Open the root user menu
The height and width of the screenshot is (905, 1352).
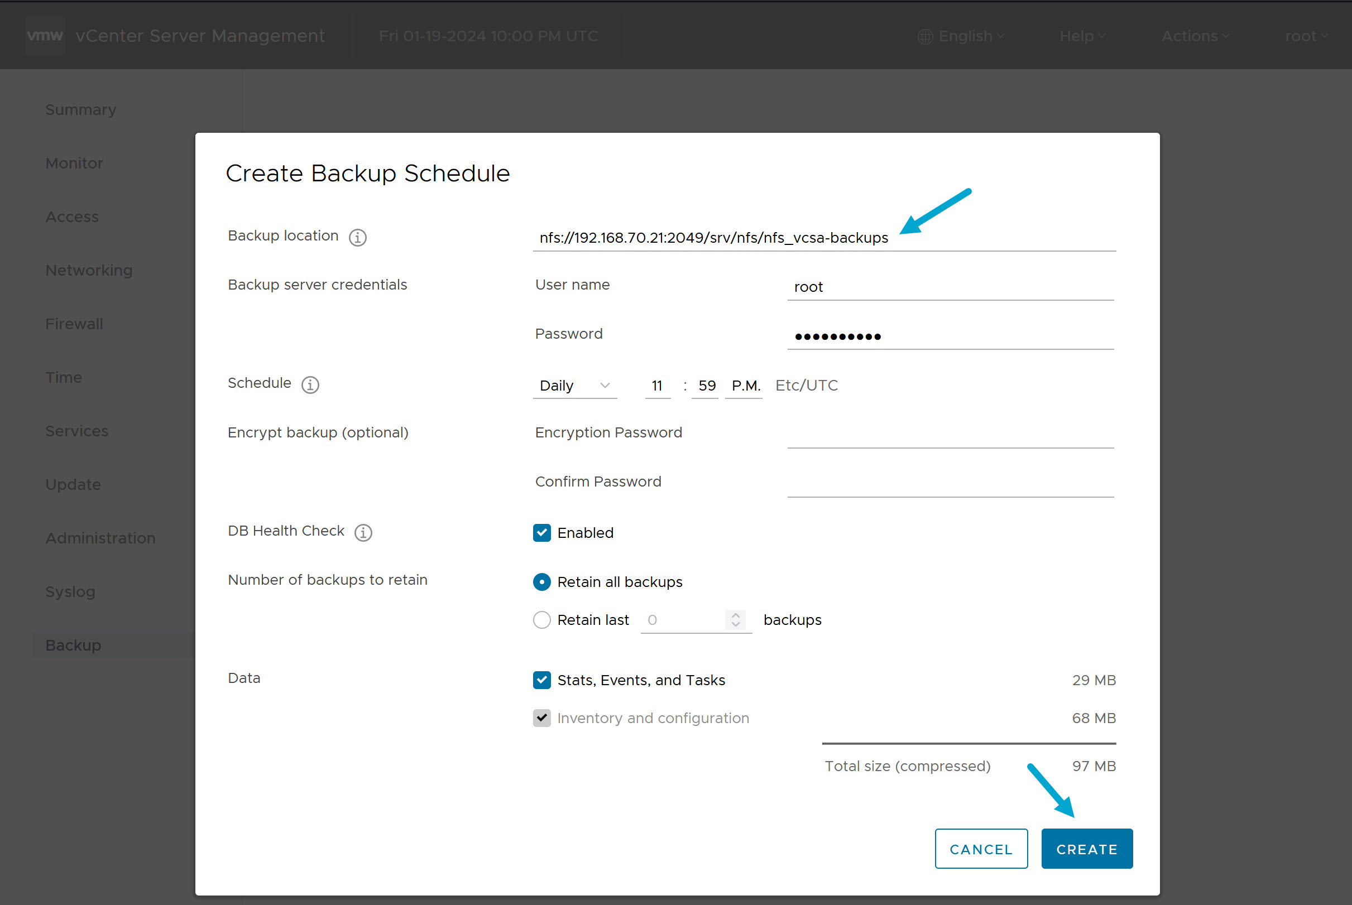pyautogui.click(x=1305, y=36)
